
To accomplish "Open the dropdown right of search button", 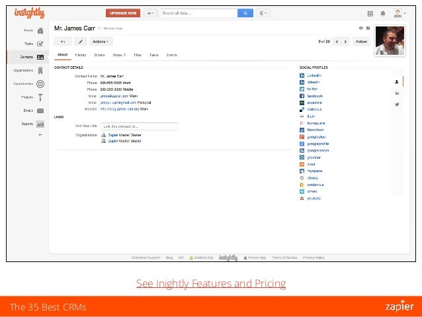I will (263, 13).
